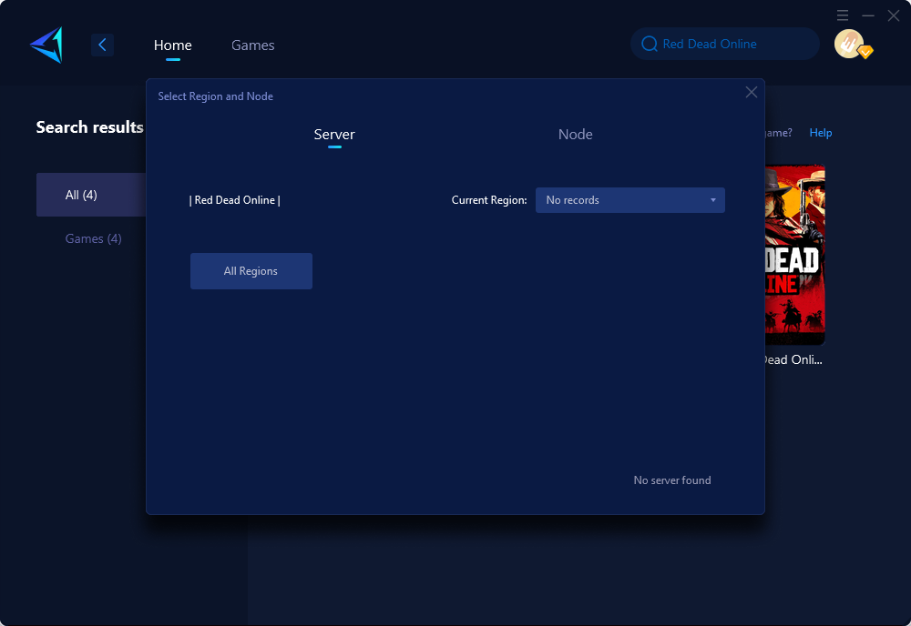Open the Help link

point(821,133)
